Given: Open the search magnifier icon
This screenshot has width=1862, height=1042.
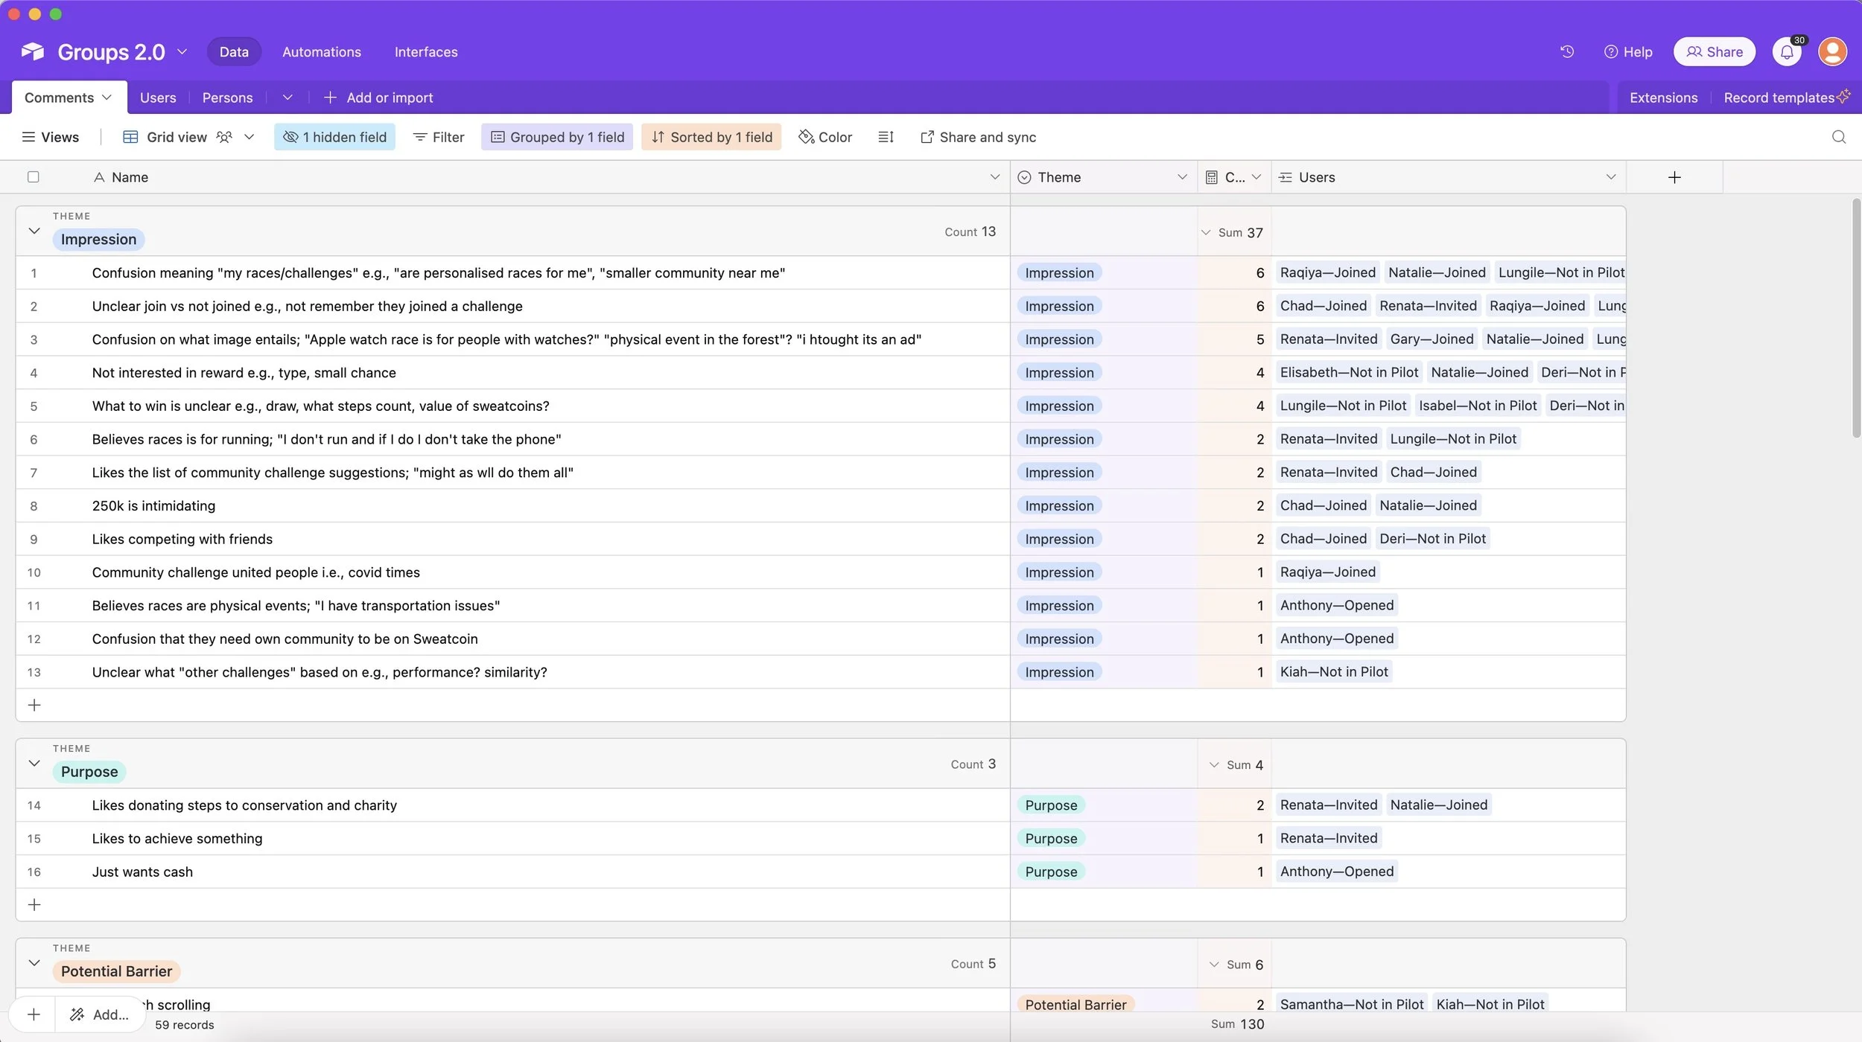Looking at the screenshot, I should click(1838, 137).
